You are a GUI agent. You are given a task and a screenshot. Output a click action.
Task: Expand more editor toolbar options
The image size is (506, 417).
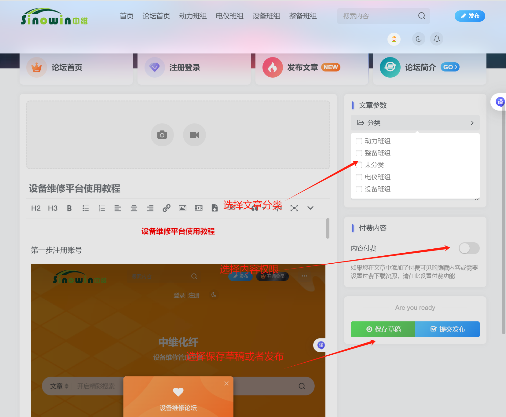pos(310,208)
